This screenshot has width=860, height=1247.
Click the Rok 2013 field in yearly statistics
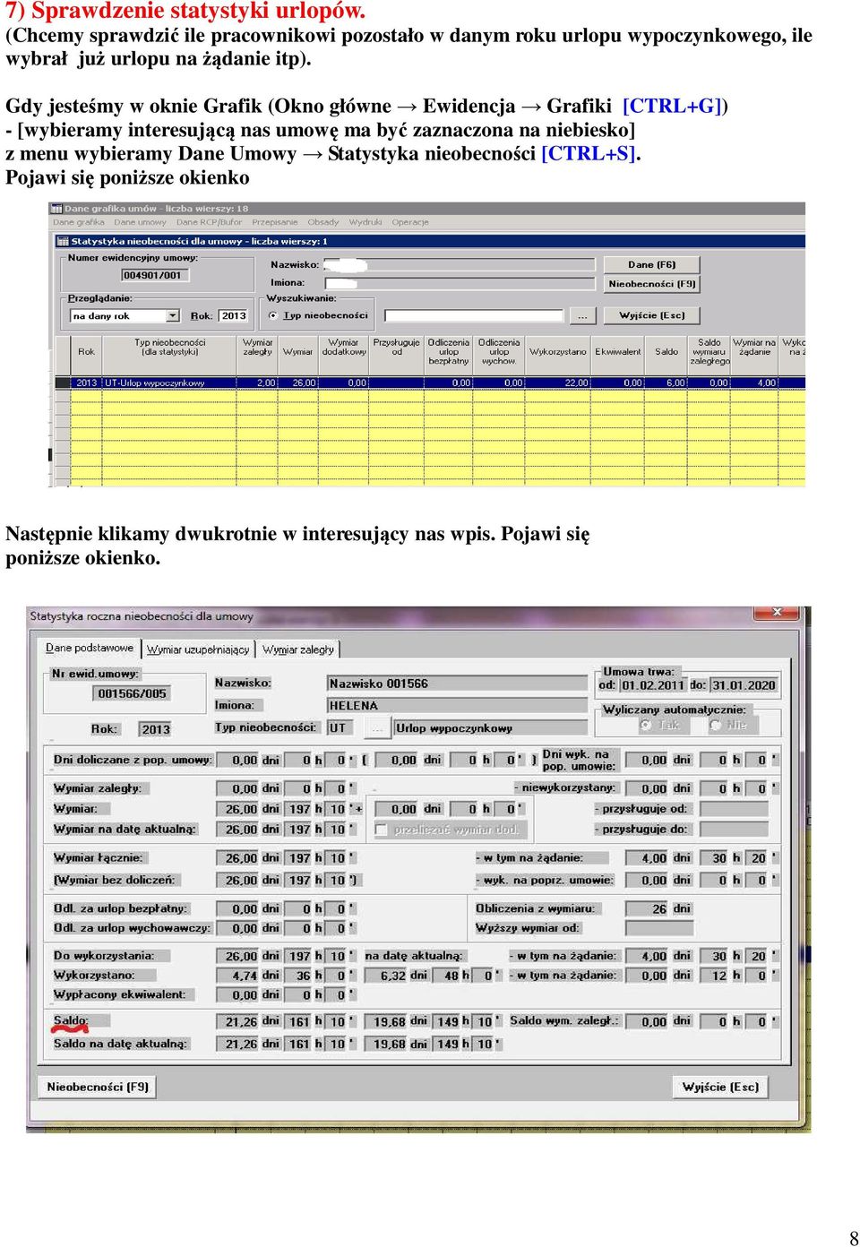coord(155,729)
